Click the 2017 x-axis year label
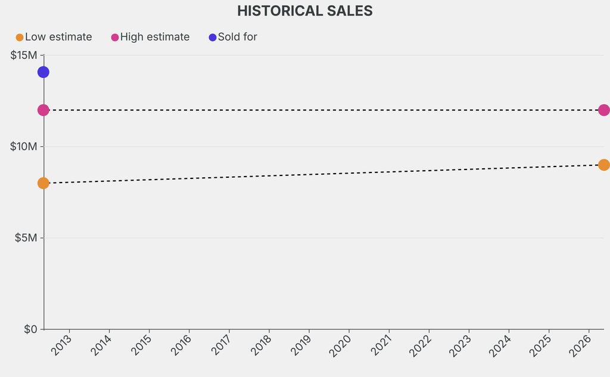 click(x=221, y=345)
